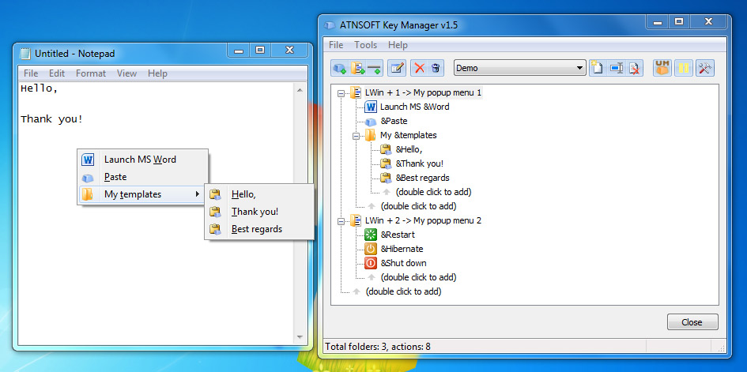Open Help menu in Key Manager
Screen dimensions: 747x372
[x=398, y=45]
